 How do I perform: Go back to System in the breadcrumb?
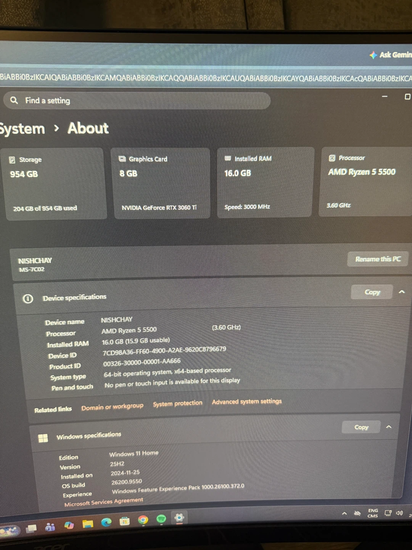(22, 129)
